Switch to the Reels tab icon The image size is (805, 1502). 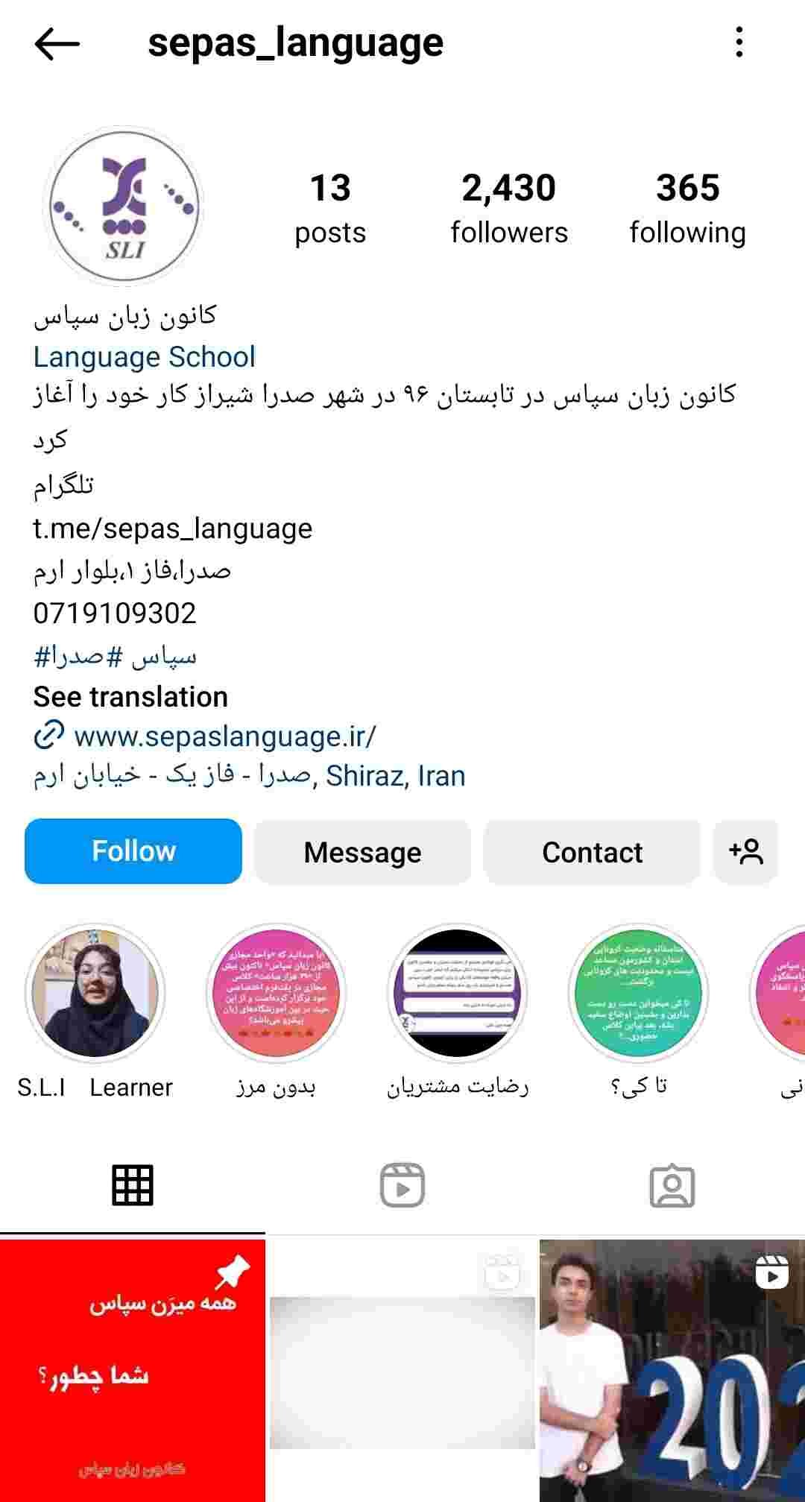tap(402, 1184)
